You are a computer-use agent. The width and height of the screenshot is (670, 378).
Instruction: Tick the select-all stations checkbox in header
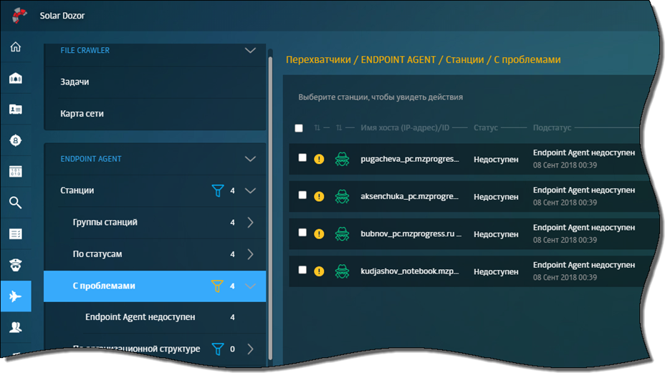click(299, 128)
